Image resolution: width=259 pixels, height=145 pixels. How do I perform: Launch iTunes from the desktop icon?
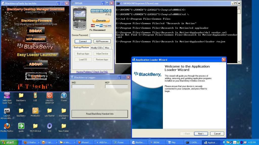pyautogui.click(x=63, y=96)
